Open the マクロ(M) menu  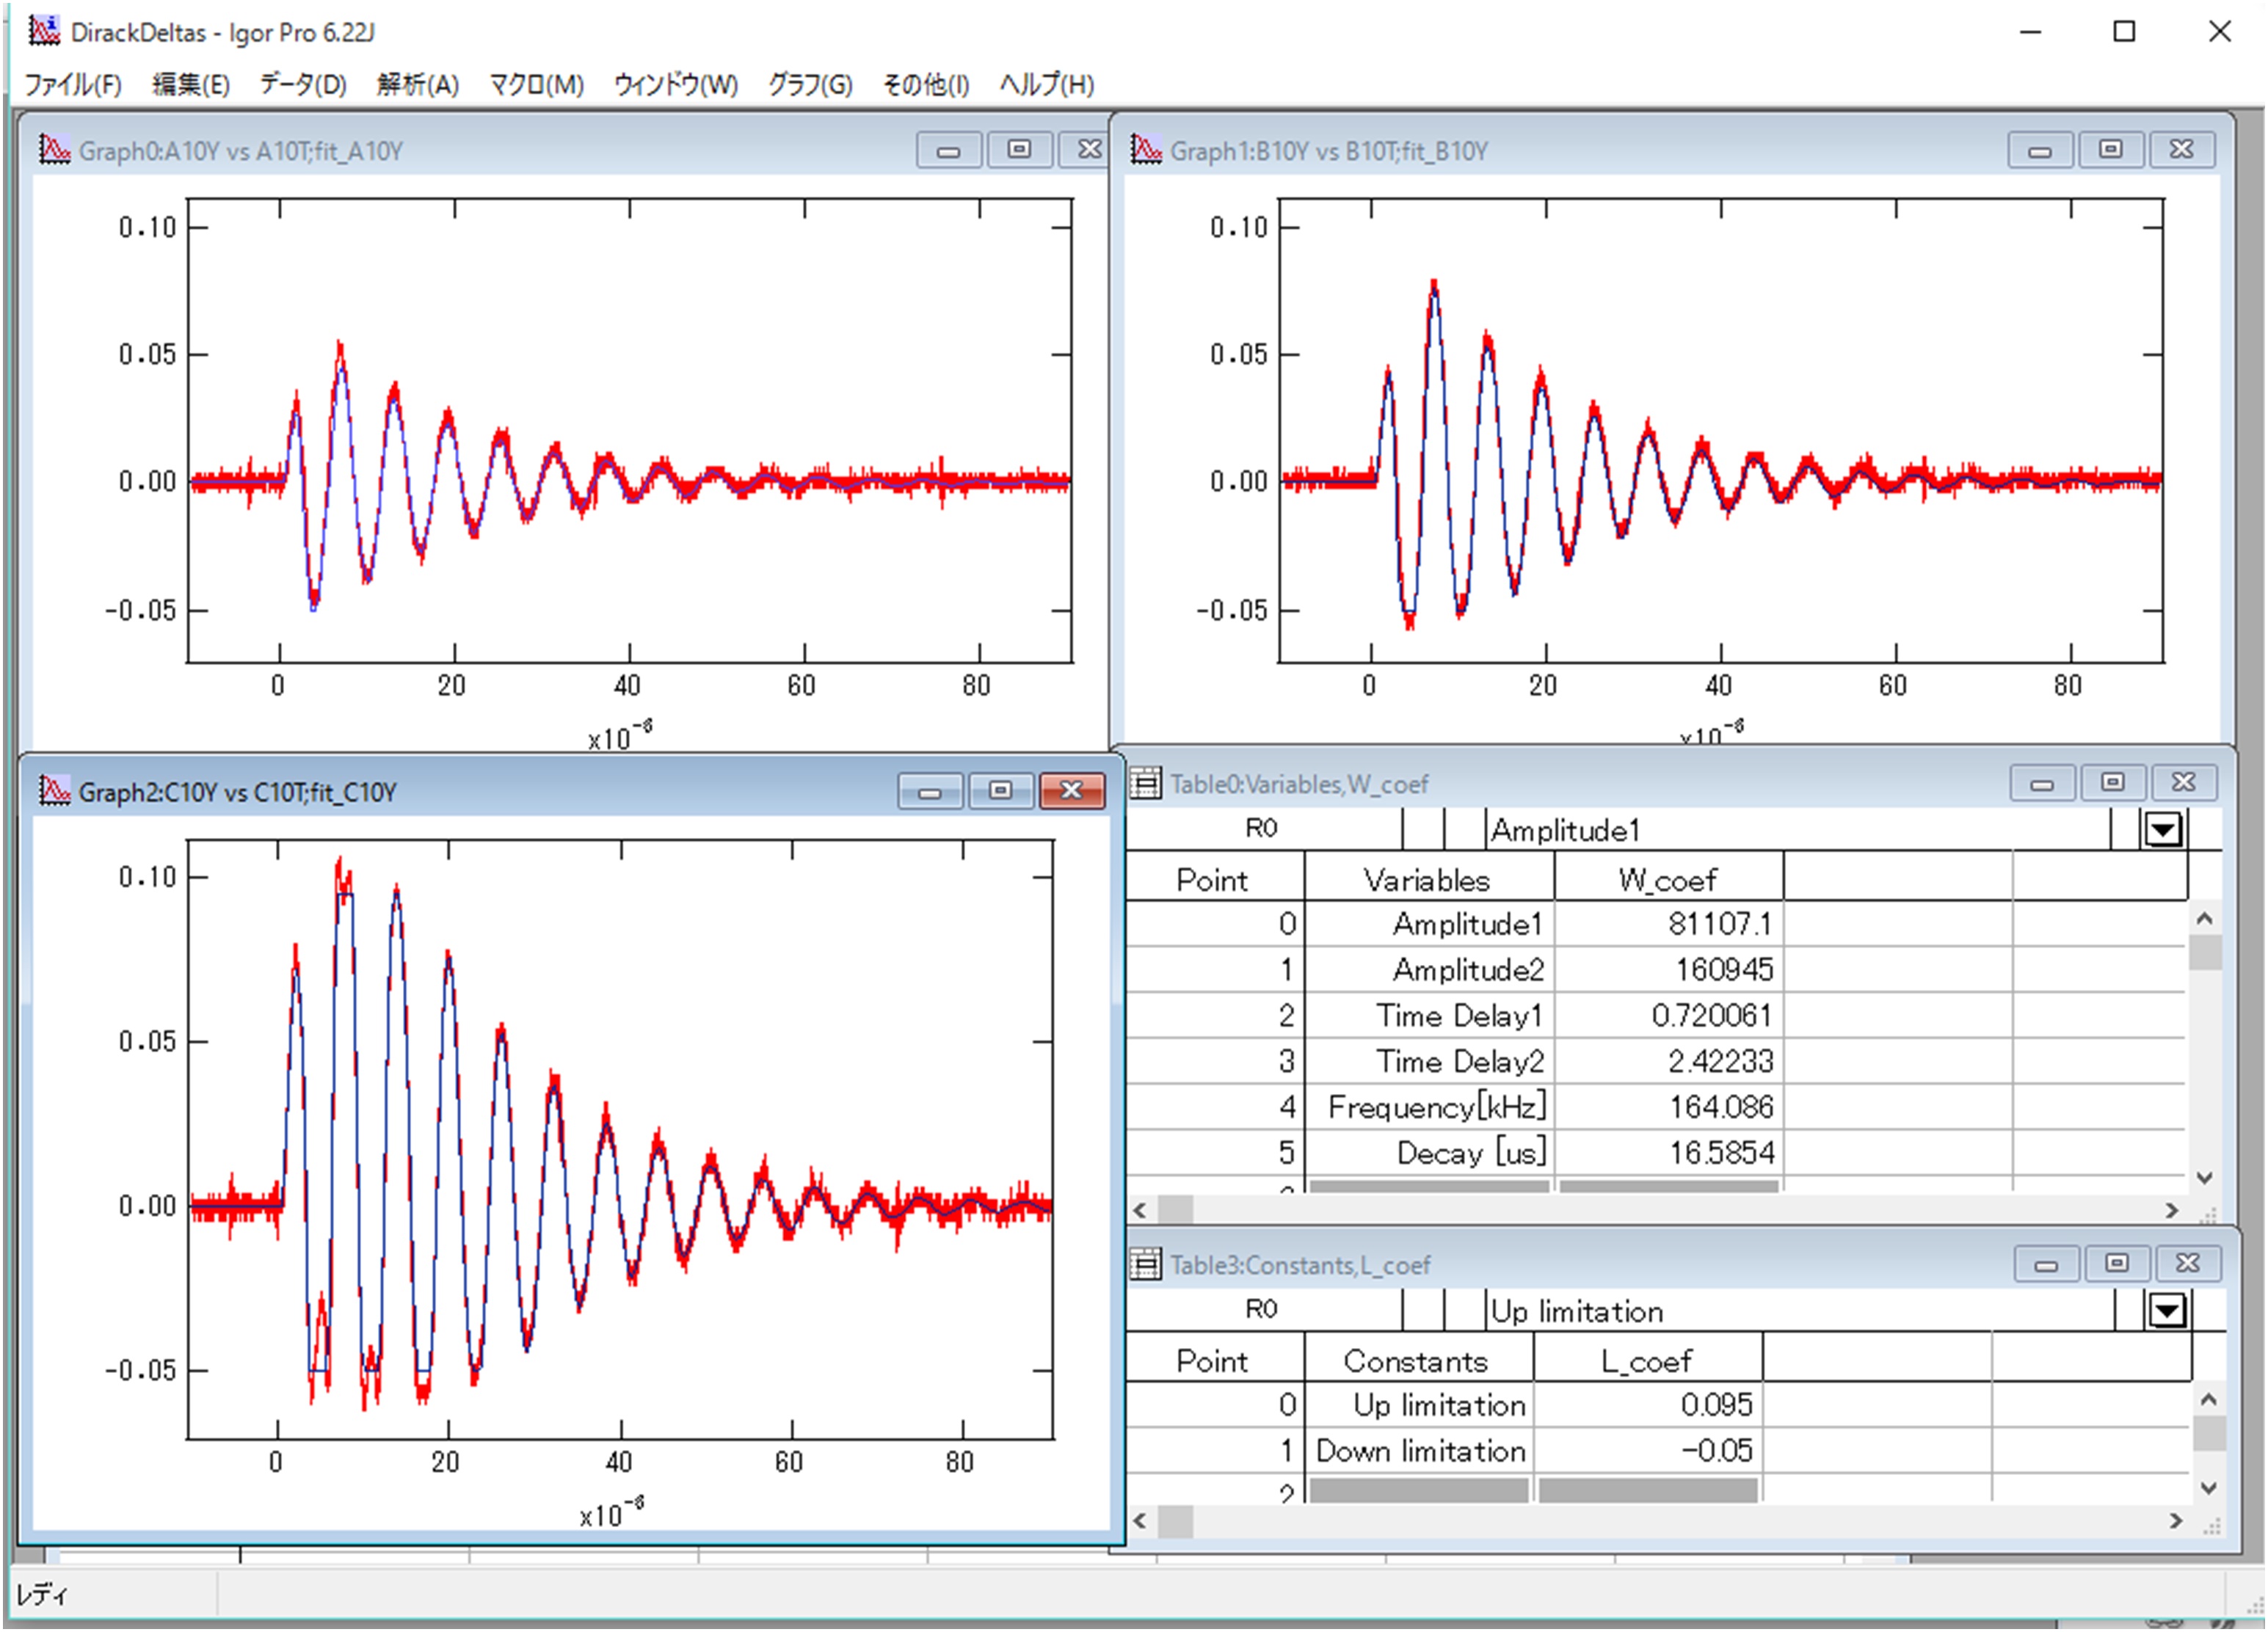(x=536, y=85)
